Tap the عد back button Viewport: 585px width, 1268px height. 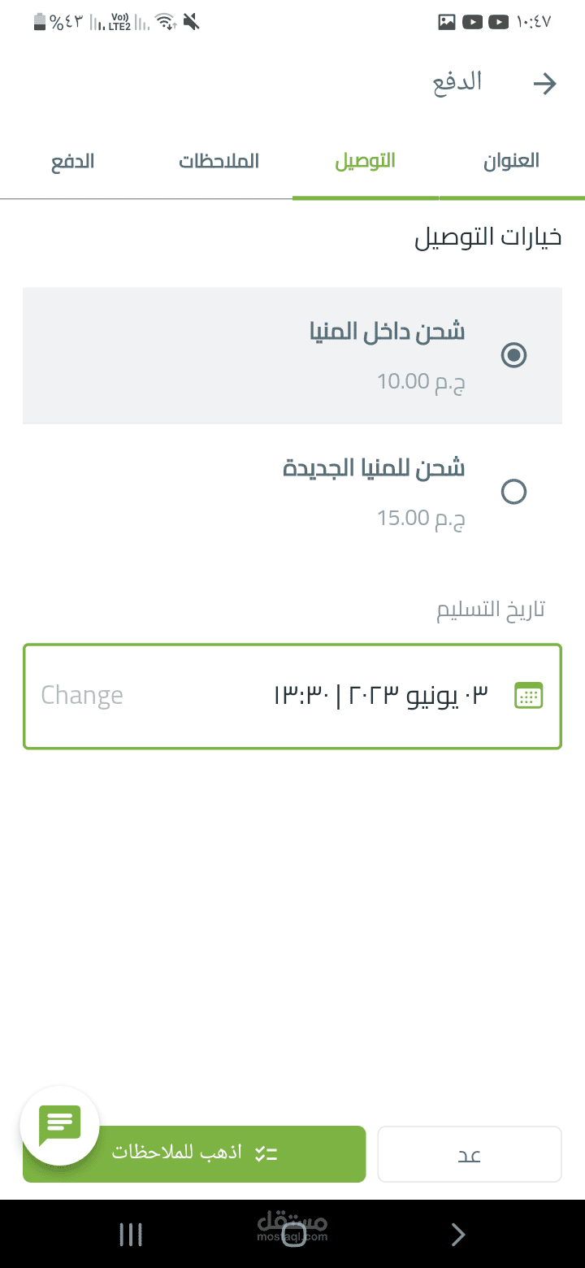[x=470, y=1154]
